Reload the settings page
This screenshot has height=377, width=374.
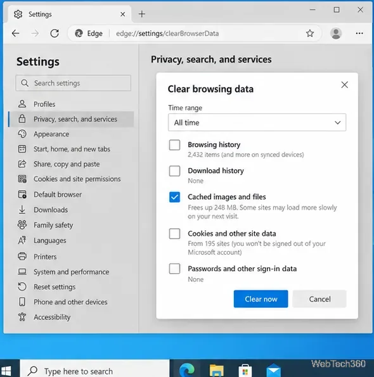(55, 34)
